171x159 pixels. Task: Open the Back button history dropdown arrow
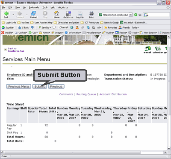[13, 15]
